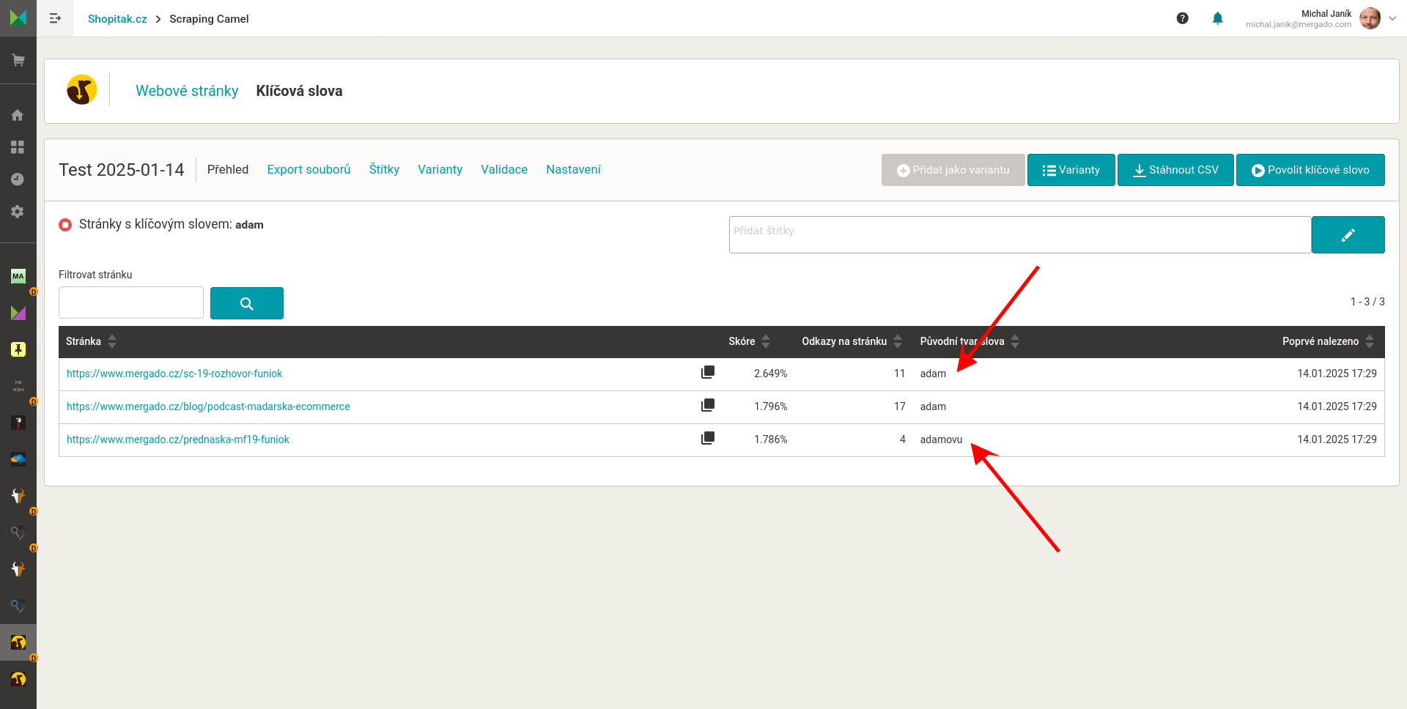Click the shopping cart icon in sidebar
The image size is (1407, 709).
(x=18, y=60)
